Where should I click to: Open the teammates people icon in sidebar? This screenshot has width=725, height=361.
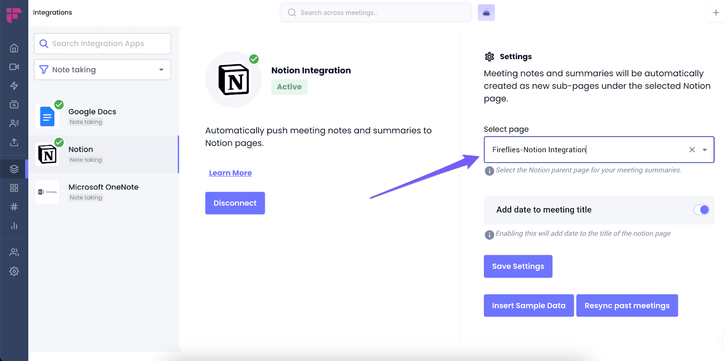(x=14, y=252)
